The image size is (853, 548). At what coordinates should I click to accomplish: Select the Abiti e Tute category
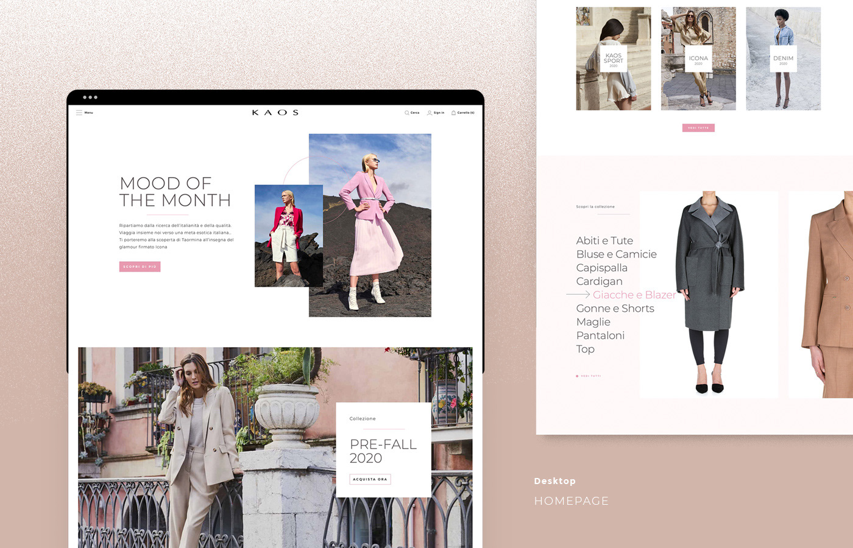(604, 241)
